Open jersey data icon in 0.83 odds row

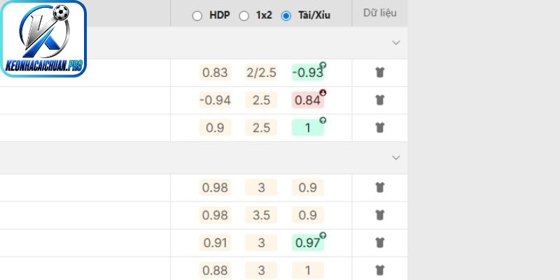tap(379, 73)
